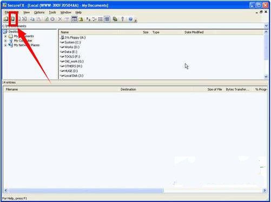
Task: Click the Up one folder icon
Action: (x=81, y=19)
